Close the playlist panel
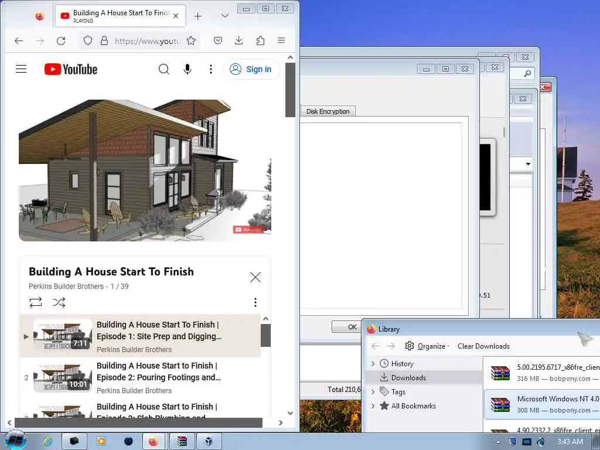 255,277
